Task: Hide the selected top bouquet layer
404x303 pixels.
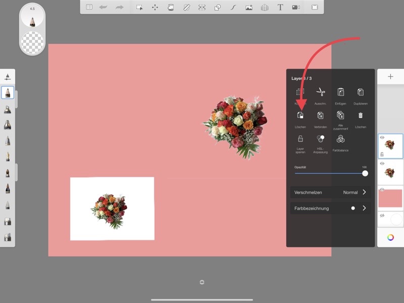Action: pyautogui.click(x=382, y=138)
